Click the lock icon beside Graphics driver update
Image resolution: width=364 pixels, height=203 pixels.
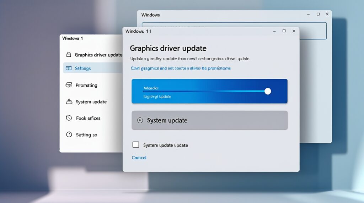click(x=69, y=54)
